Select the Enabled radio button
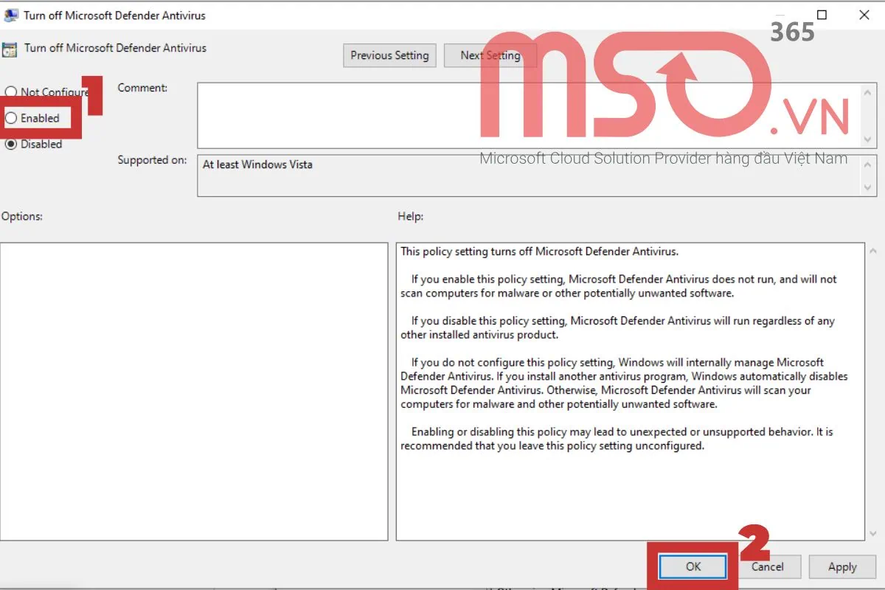This screenshot has height=590, width=885. point(11,118)
